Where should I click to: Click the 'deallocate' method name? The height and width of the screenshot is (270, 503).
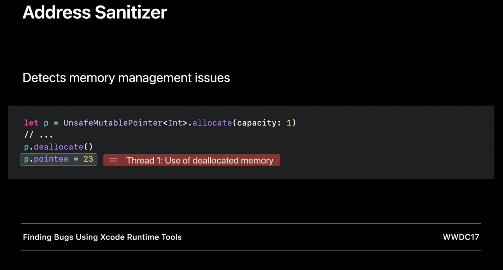click(58, 147)
